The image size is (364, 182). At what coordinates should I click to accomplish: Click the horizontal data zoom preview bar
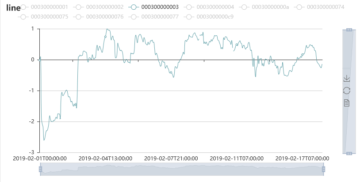(182, 169)
